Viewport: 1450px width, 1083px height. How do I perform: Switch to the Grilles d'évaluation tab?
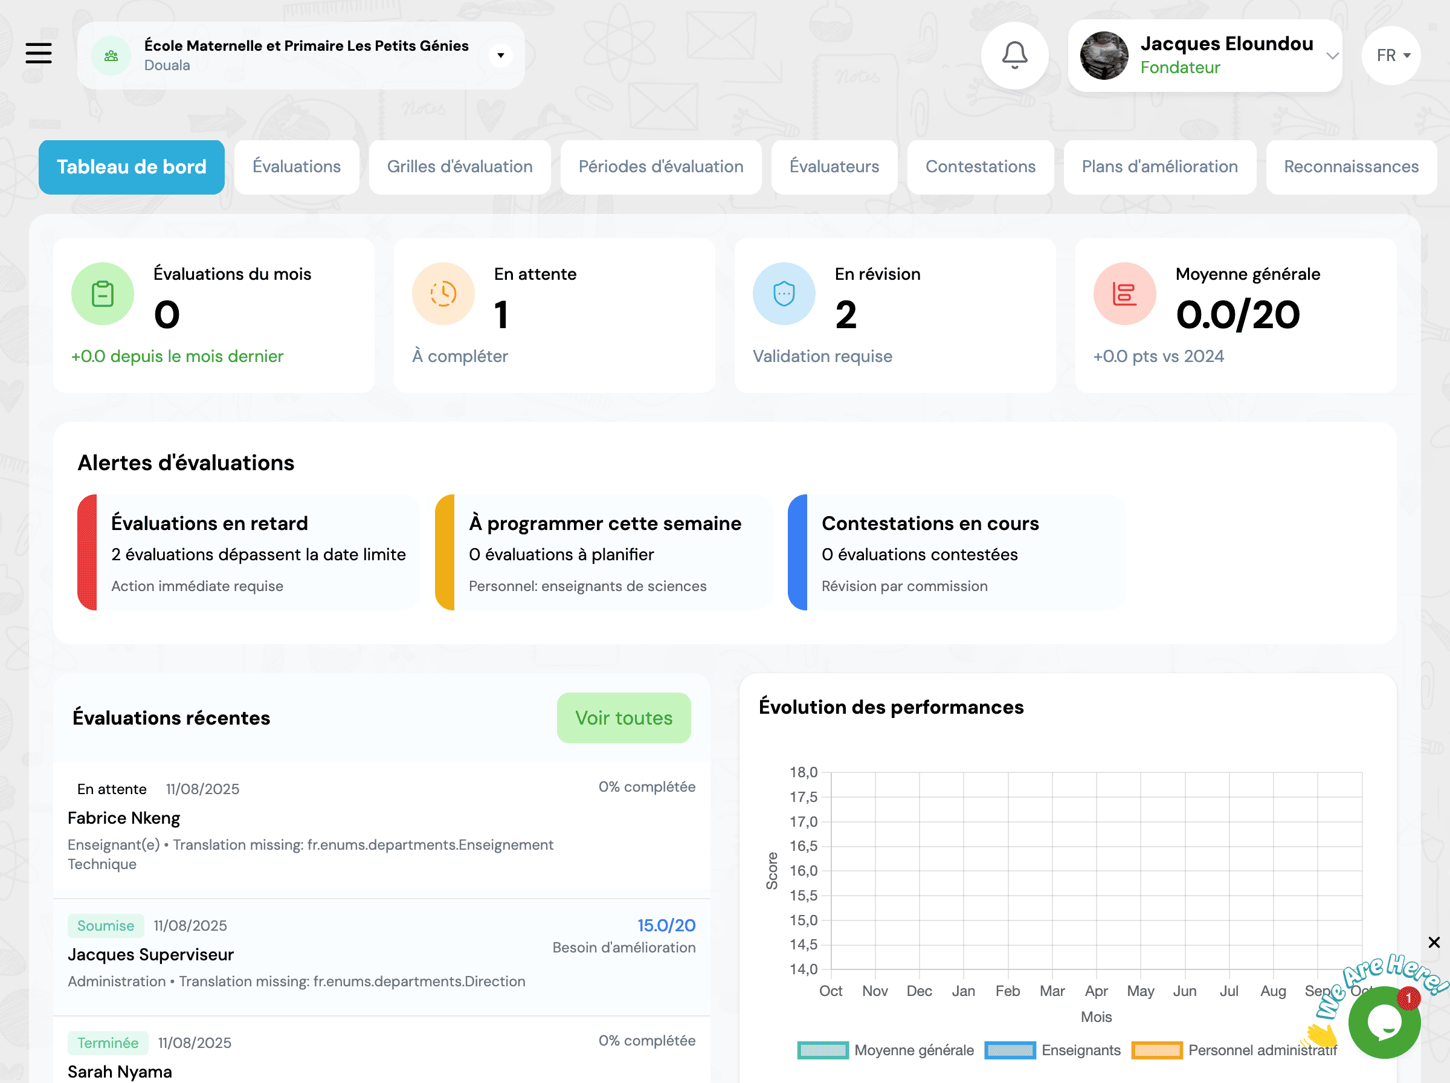click(459, 167)
